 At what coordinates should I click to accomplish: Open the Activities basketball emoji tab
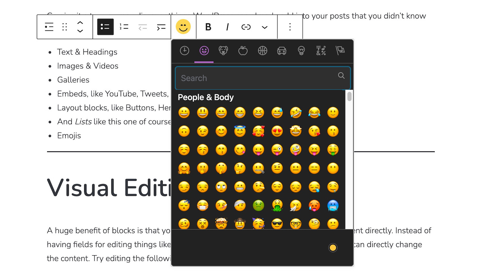[262, 51]
